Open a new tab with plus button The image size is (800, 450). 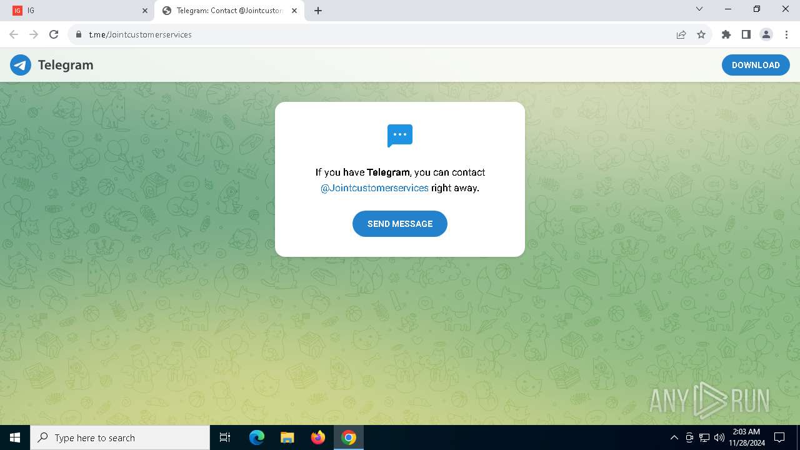click(318, 11)
